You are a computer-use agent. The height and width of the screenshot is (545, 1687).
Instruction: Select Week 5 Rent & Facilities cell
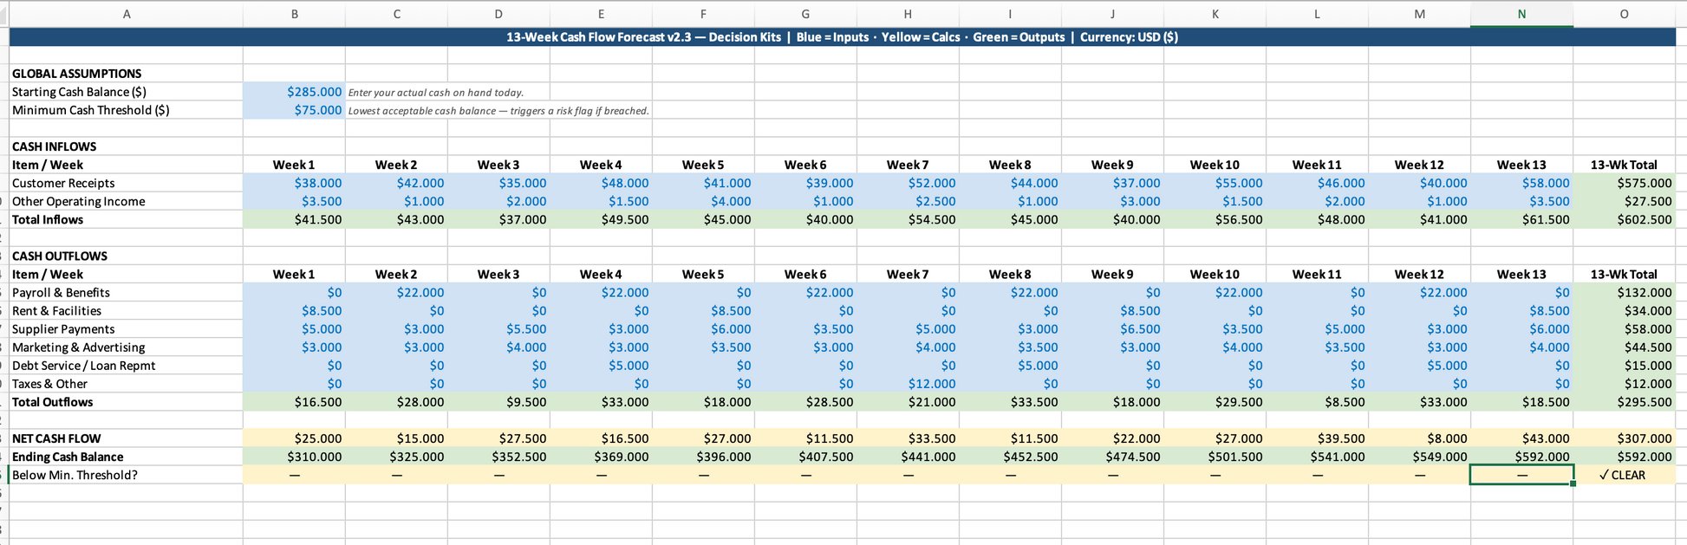[x=703, y=311]
